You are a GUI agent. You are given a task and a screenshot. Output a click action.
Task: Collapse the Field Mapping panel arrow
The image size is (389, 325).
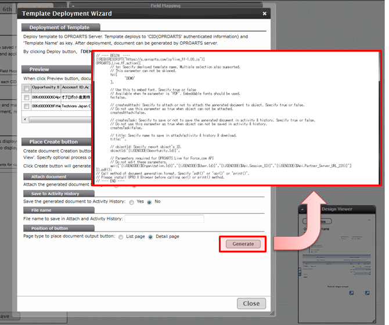click(73, 6)
